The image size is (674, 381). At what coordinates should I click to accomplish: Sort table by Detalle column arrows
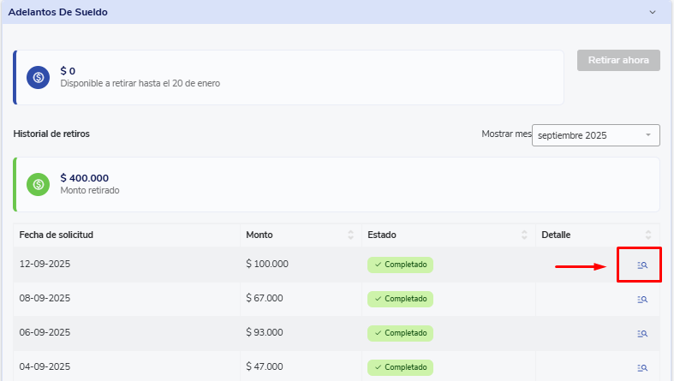point(648,235)
